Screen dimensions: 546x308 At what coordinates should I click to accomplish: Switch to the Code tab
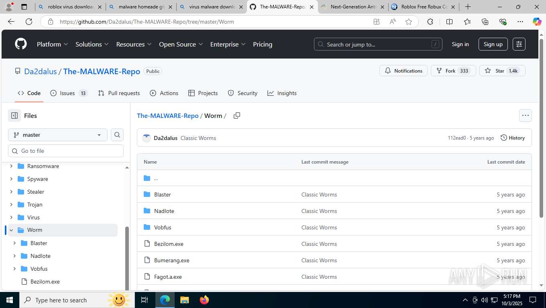29,93
